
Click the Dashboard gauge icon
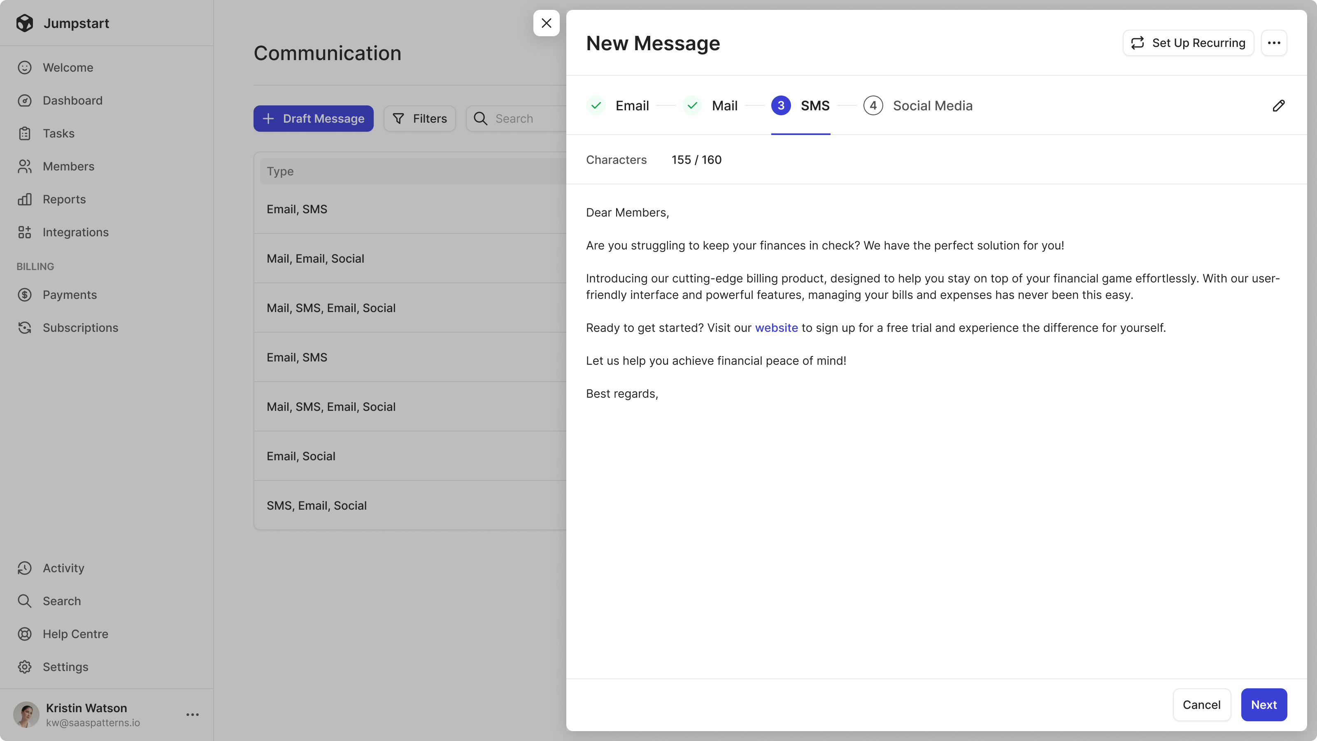[x=25, y=100]
